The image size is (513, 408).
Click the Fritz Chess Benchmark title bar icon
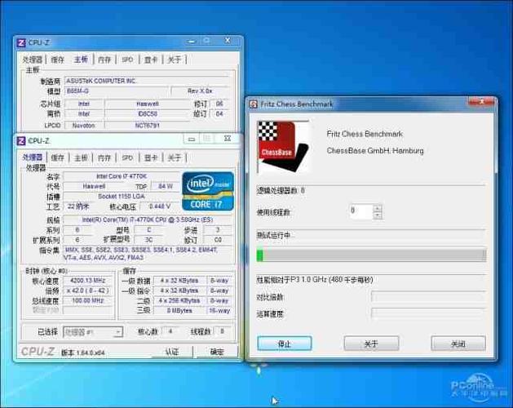[254, 104]
